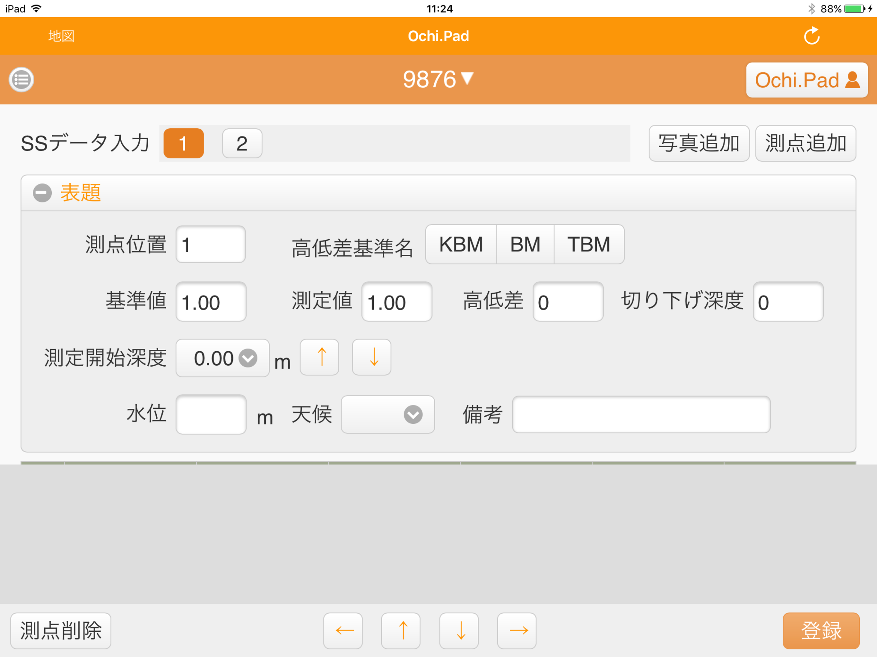Focus the 備考 remarks field

641,414
